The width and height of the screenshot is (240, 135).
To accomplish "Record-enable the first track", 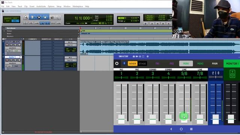I will click(7, 45).
